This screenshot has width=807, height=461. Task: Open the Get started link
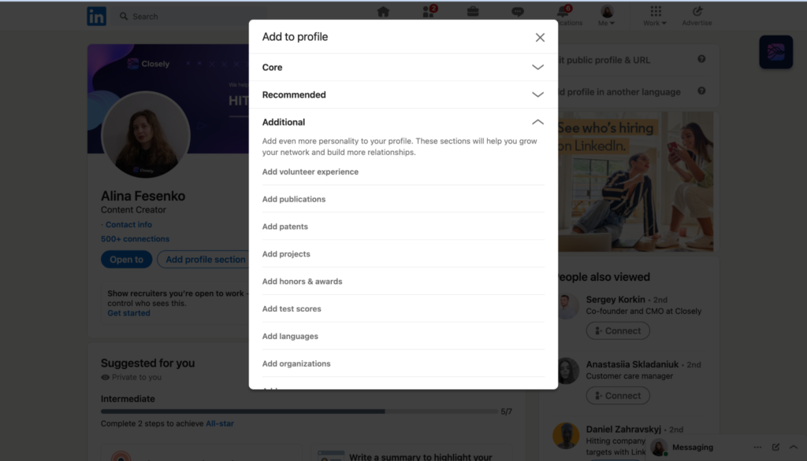tap(128, 312)
